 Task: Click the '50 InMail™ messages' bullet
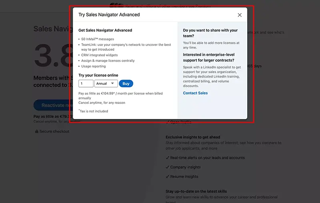point(98,39)
